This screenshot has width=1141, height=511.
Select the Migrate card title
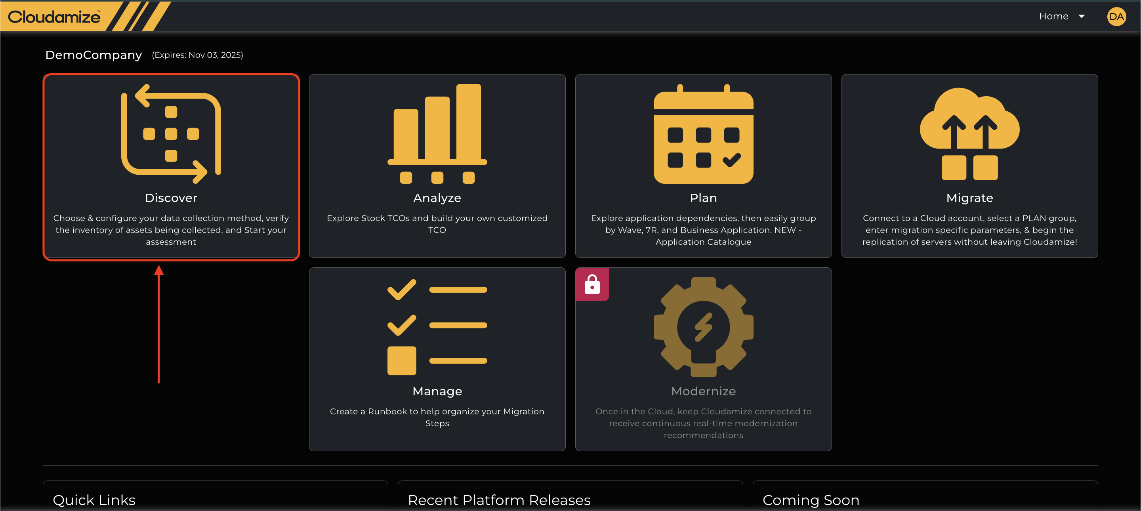click(969, 198)
